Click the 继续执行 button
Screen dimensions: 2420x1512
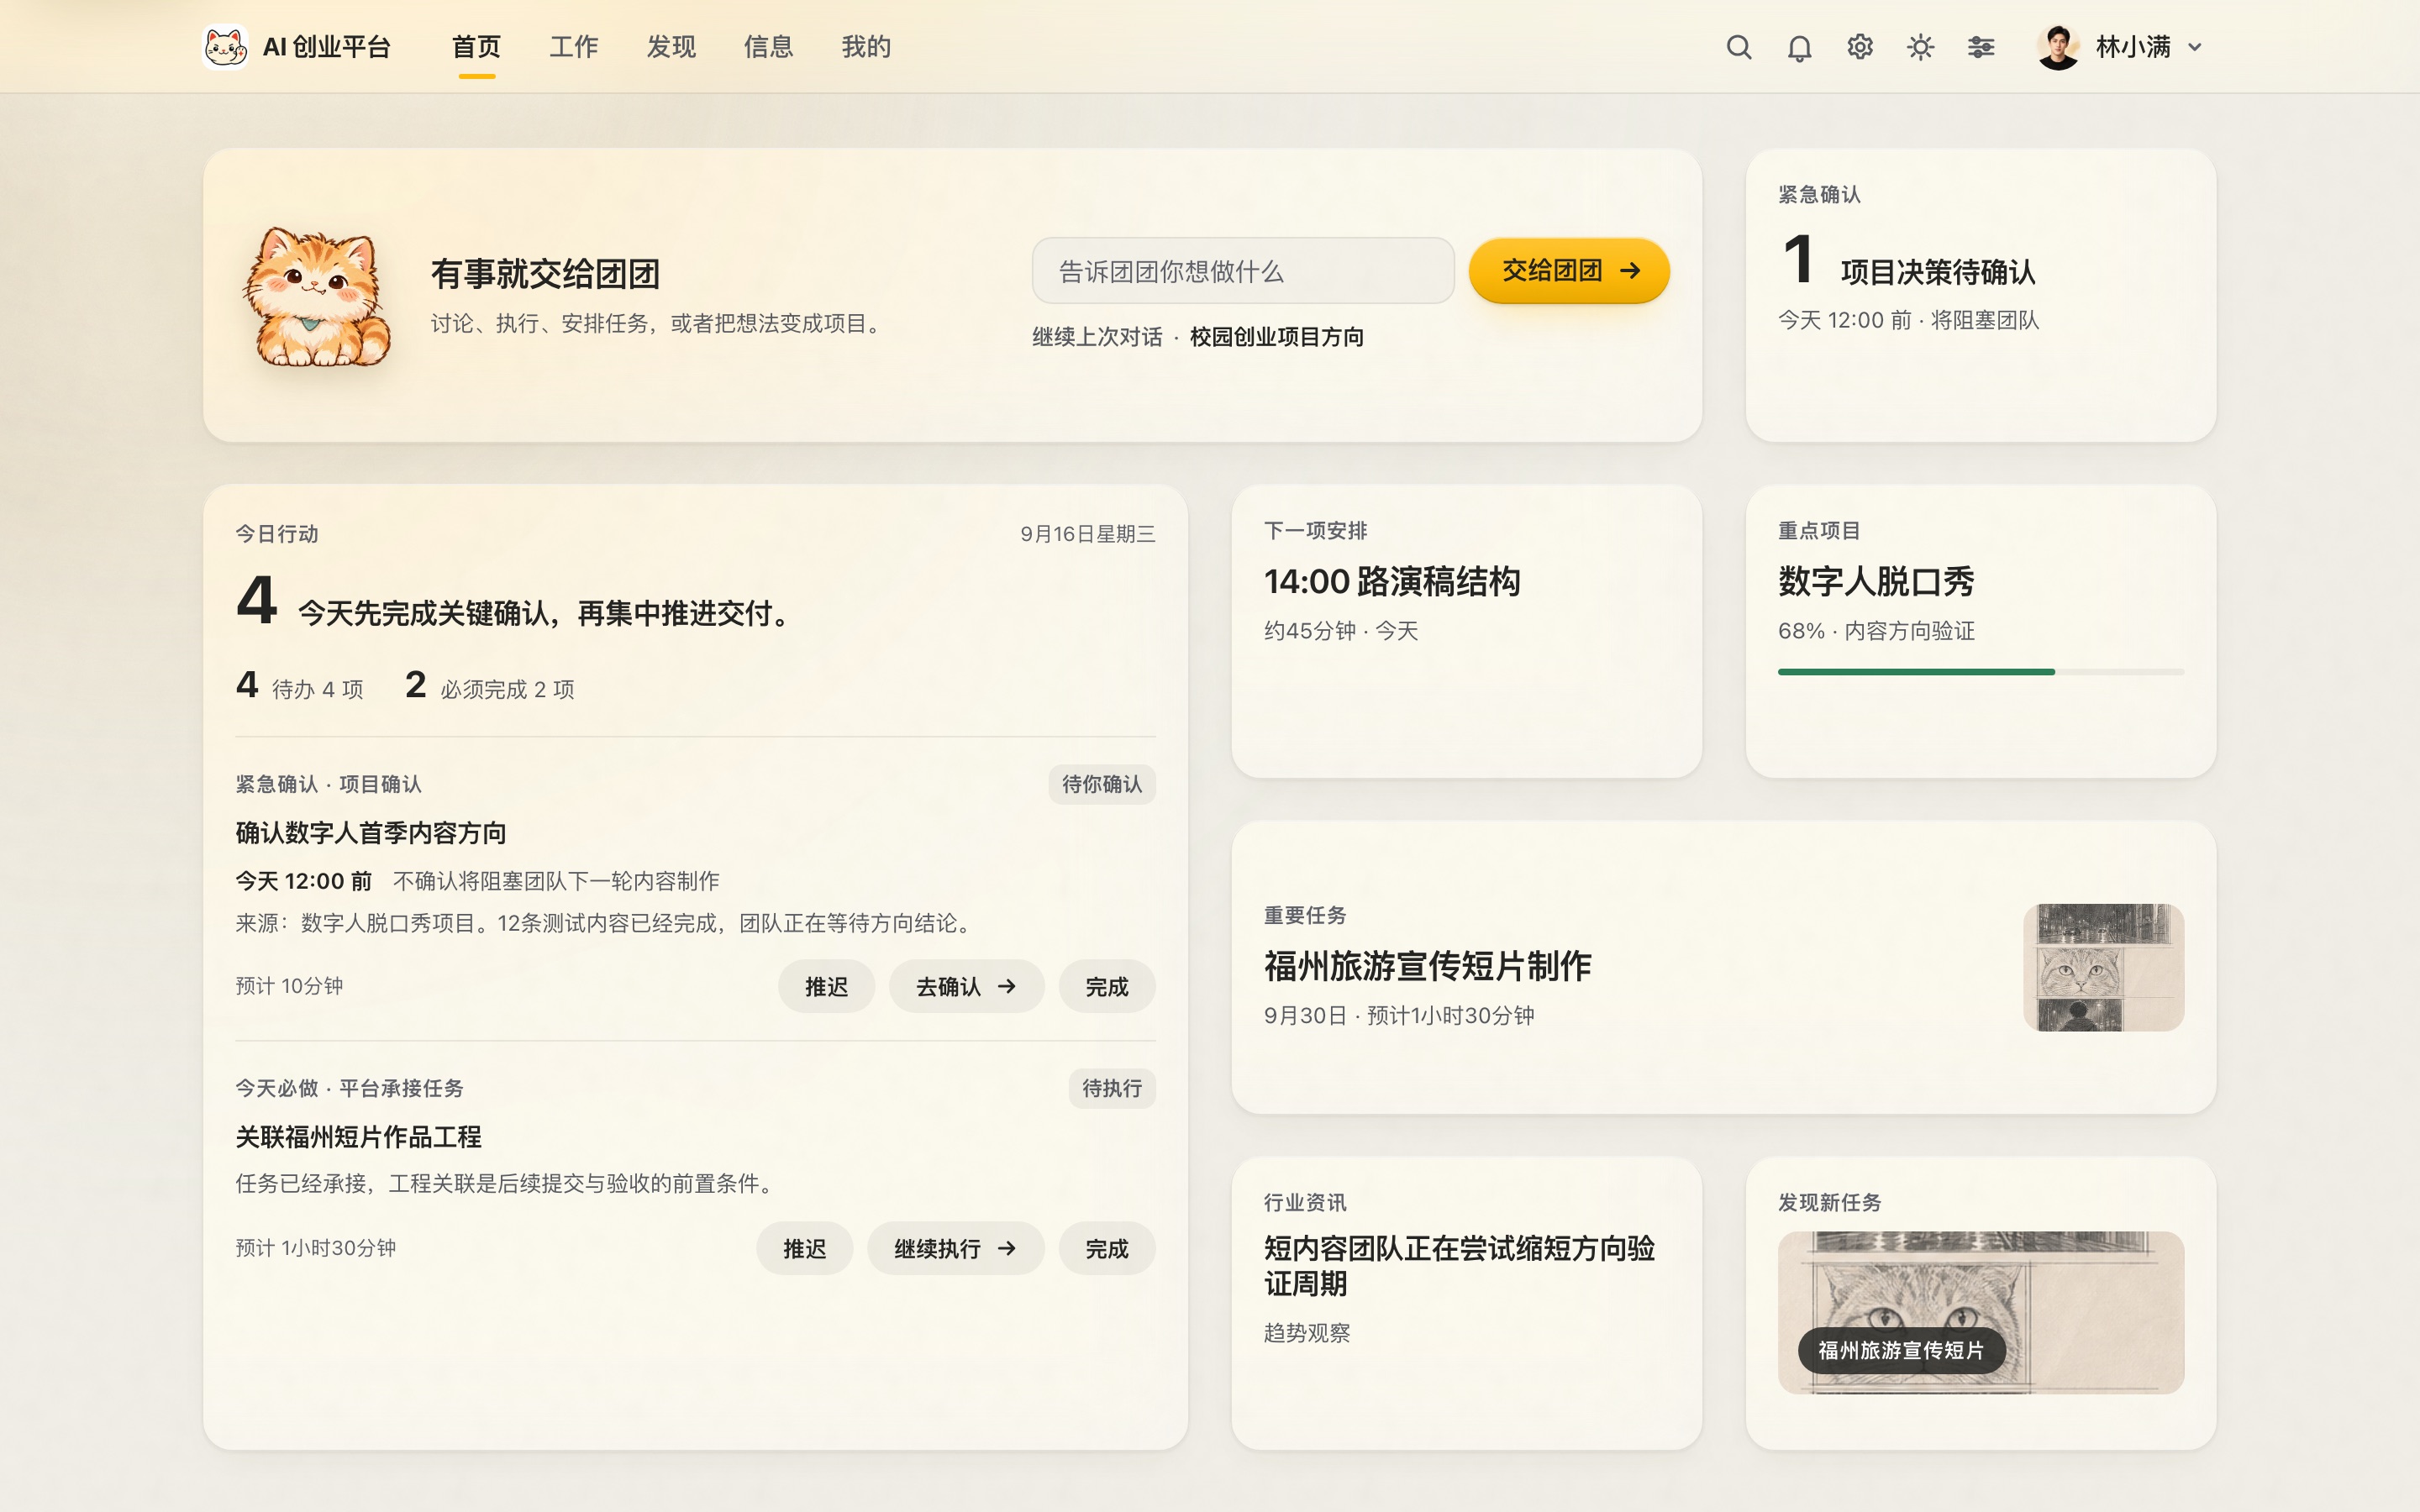click(955, 1249)
